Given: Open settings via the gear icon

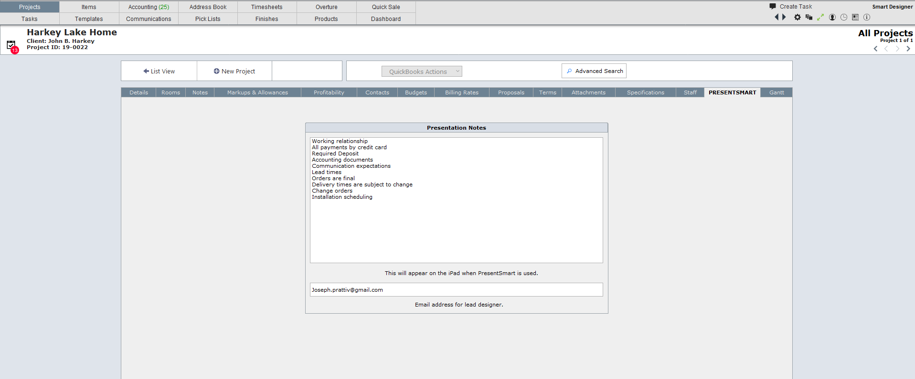Looking at the screenshot, I should coord(798,17).
